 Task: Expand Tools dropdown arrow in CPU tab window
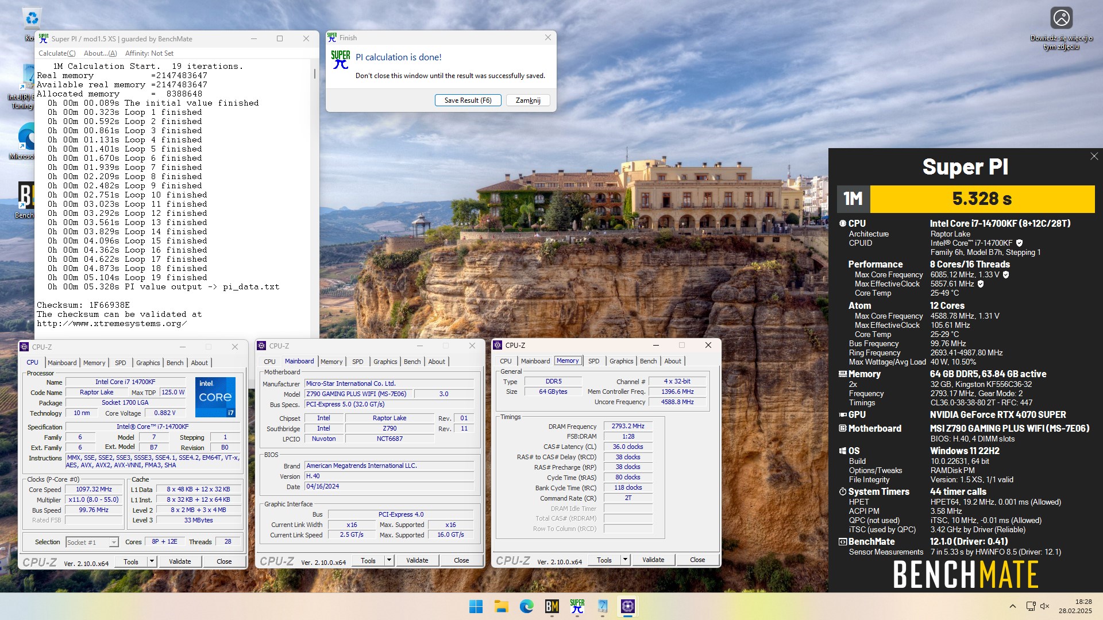coord(152,561)
